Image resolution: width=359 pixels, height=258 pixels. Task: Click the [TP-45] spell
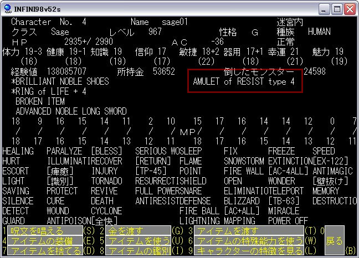click(x=151, y=171)
